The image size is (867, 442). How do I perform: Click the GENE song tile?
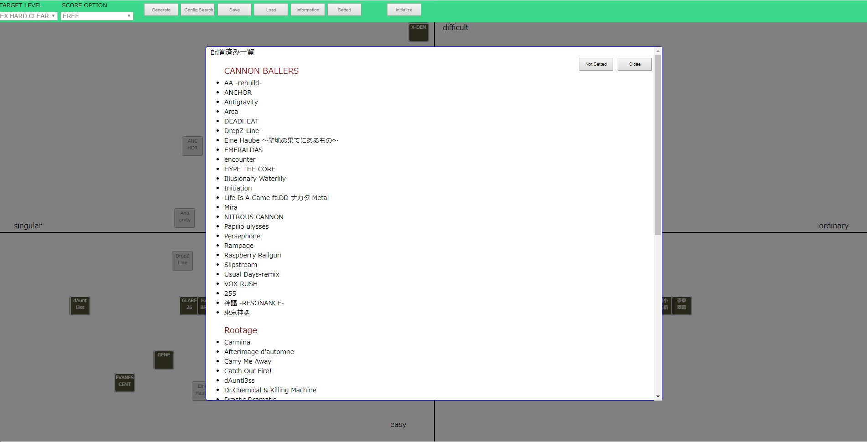pos(163,360)
